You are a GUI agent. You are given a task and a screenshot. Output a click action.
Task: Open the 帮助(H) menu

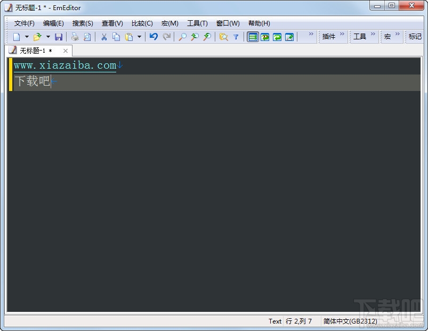(260, 23)
